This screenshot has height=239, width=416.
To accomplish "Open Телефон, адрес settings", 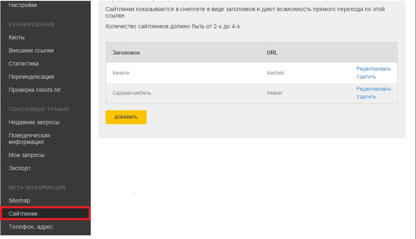I will click(31, 227).
